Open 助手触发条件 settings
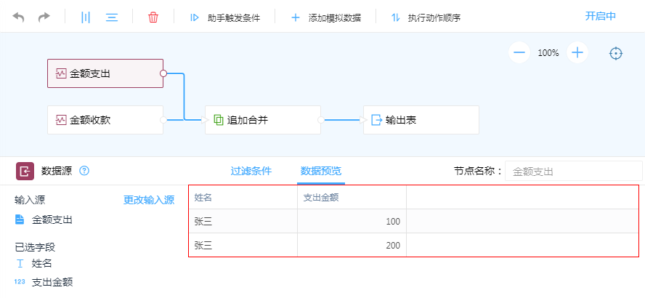Image resolution: width=645 pixels, height=298 pixels. 224,17
